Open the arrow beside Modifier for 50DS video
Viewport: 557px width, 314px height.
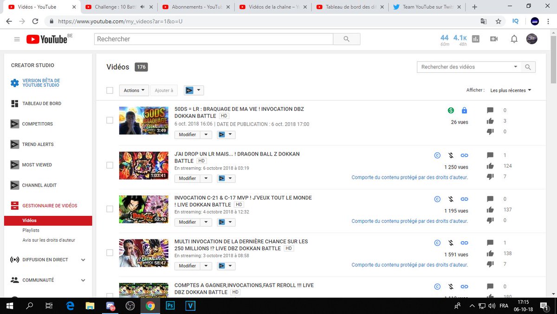pos(206,135)
